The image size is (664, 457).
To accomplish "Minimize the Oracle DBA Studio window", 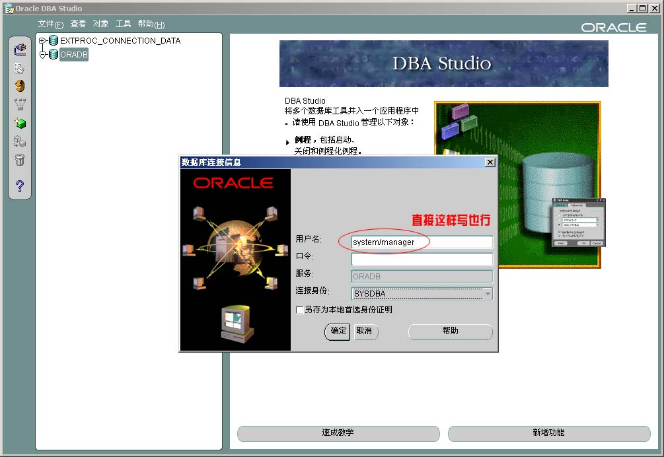I will click(632, 9).
